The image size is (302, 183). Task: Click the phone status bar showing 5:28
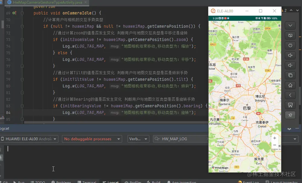(245, 18)
